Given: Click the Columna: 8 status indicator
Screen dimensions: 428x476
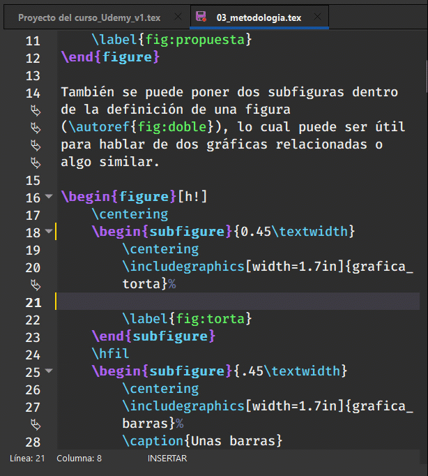Looking at the screenshot, I should [79, 459].
